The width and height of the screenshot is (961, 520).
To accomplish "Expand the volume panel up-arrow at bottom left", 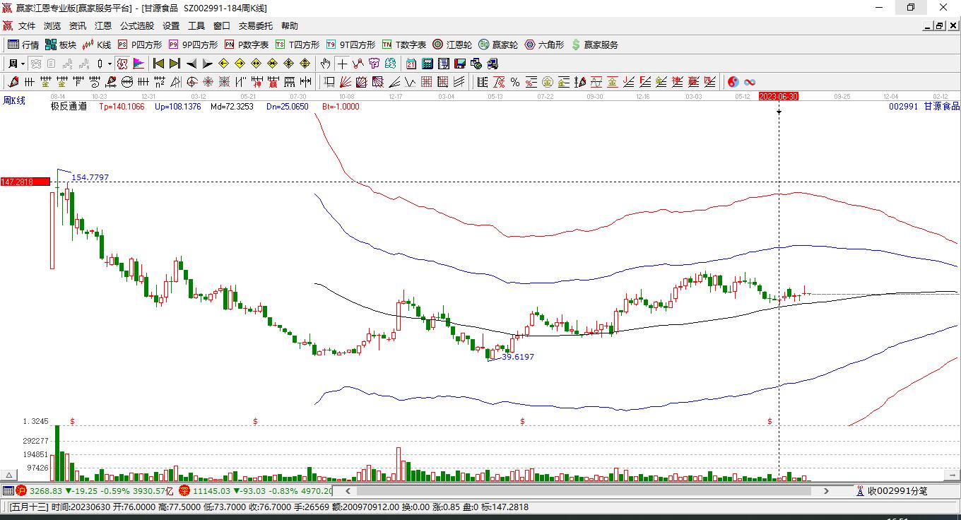I will click(x=9, y=475).
